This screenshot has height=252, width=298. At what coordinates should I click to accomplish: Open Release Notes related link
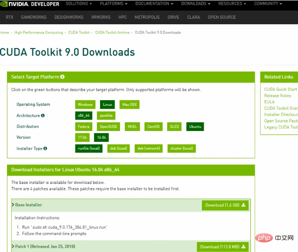(278, 95)
